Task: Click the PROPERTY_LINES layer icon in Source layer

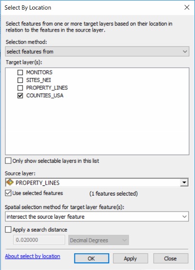Action: point(10,182)
